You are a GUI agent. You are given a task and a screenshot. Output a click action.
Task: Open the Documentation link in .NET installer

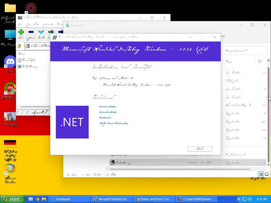[108, 107]
